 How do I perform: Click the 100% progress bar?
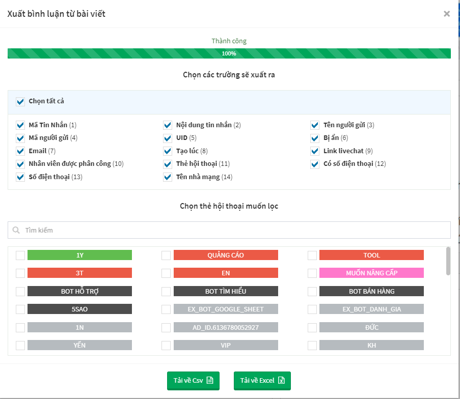click(229, 53)
